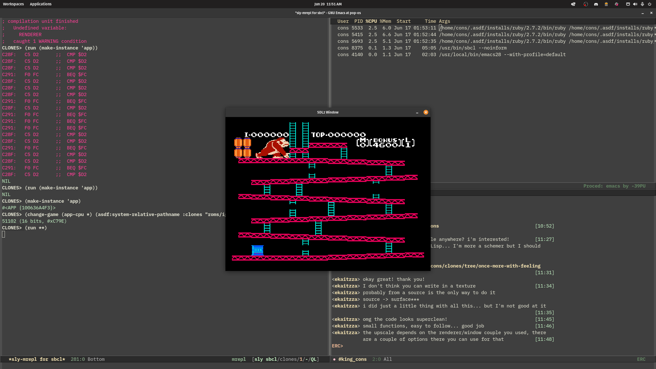The width and height of the screenshot is (656, 369).
Task: Sort Proced list by Time column
Action: click(430, 21)
